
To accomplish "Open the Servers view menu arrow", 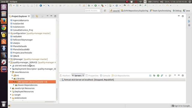I will 175,75.
